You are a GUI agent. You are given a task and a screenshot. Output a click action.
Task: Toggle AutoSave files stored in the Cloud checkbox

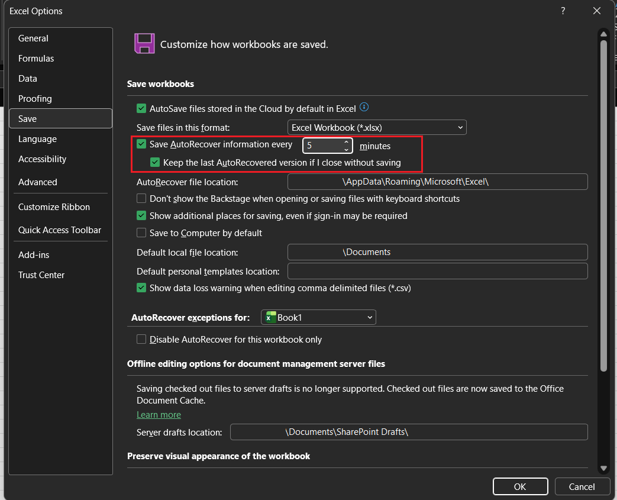pyautogui.click(x=141, y=109)
